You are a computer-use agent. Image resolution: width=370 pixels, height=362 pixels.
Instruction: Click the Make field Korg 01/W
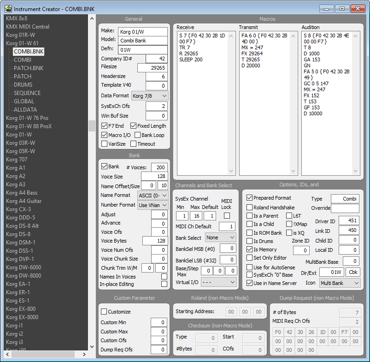click(x=143, y=32)
